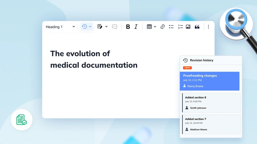257x144 pixels.
Task: Apply numbered list formatting
Action: [181, 26]
